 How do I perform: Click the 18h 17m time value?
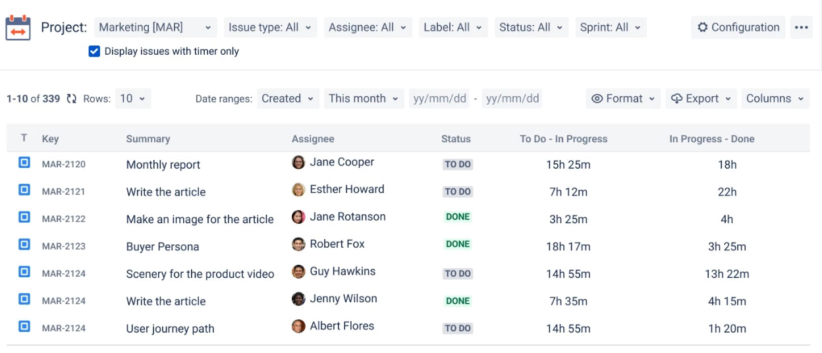coord(568,247)
